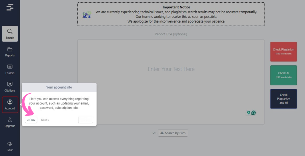Run the green Check AI button
Viewport: 305px width, 156px height.
(284, 75)
